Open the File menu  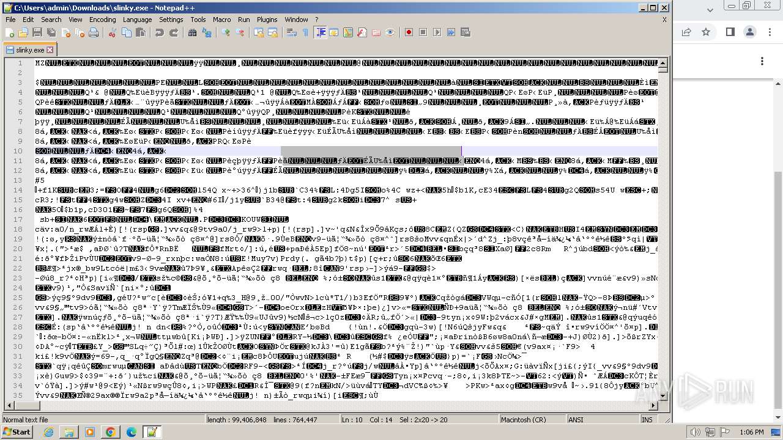click(10, 20)
